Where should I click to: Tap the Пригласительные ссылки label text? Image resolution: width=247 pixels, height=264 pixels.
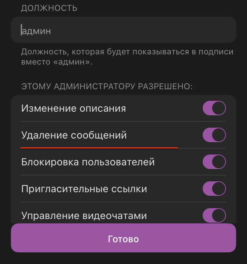[84, 189]
